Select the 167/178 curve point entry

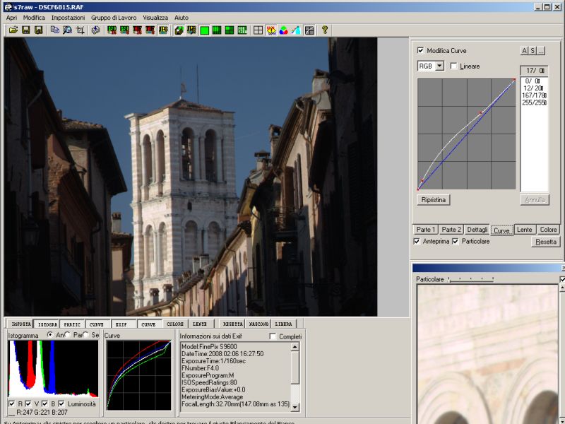(x=535, y=95)
